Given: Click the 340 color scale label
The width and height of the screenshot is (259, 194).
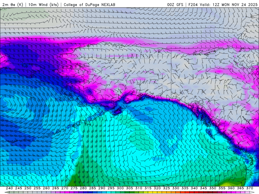Looking at the screenshot, I should click(x=194, y=188).
